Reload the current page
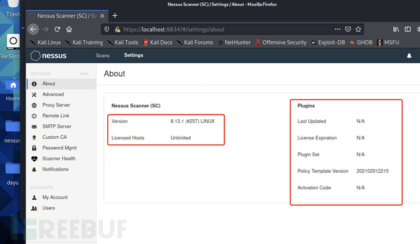The height and width of the screenshot is (244, 420). pyautogui.click(x=57, y=29)
